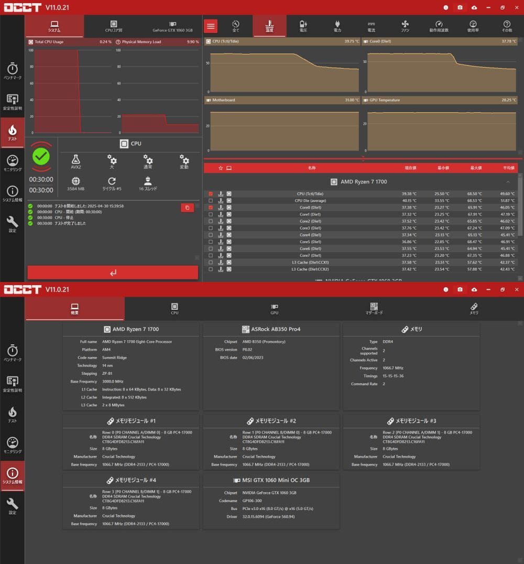The height and width of the screenshot is (564, 524).
Task: Click the 3584 MB memory chip icon
Action: [76, 182]
